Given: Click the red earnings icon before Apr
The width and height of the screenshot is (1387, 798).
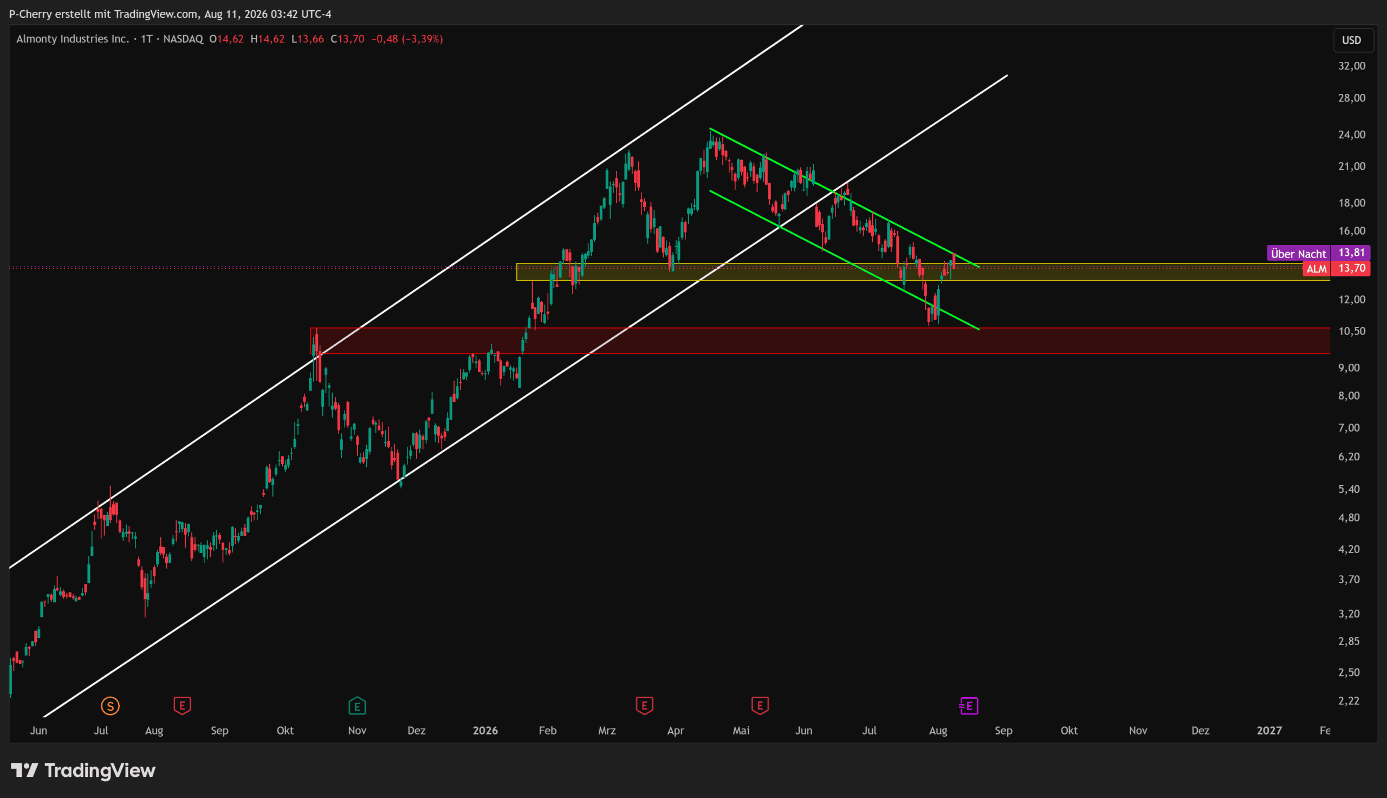Looking at the screenshot, I should [645, 705].
